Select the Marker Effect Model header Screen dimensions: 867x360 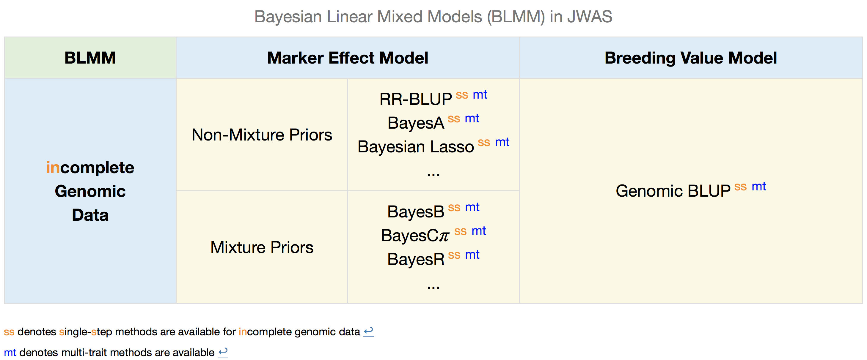pos(348,58)
